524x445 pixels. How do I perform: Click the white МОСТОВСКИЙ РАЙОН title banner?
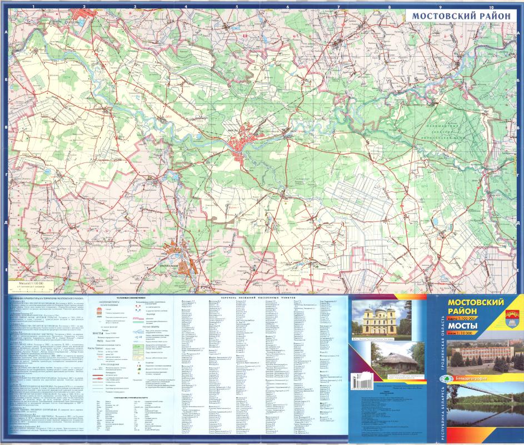pyautogui.click(x=461, y=16)
